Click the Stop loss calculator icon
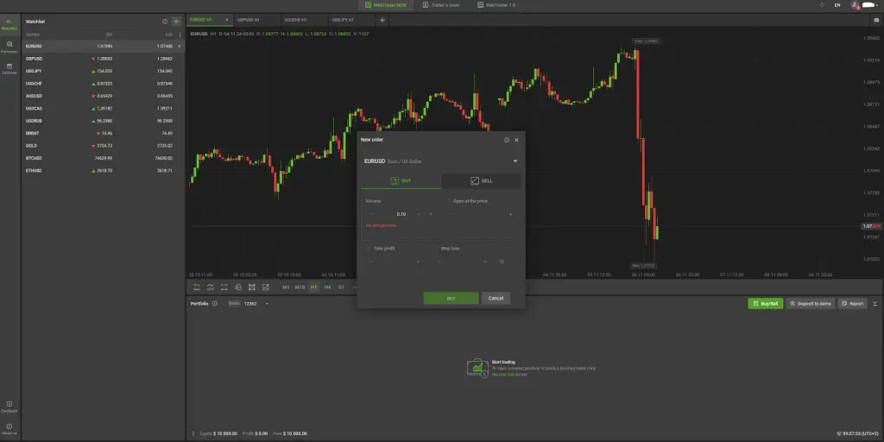 coord(502,262)
